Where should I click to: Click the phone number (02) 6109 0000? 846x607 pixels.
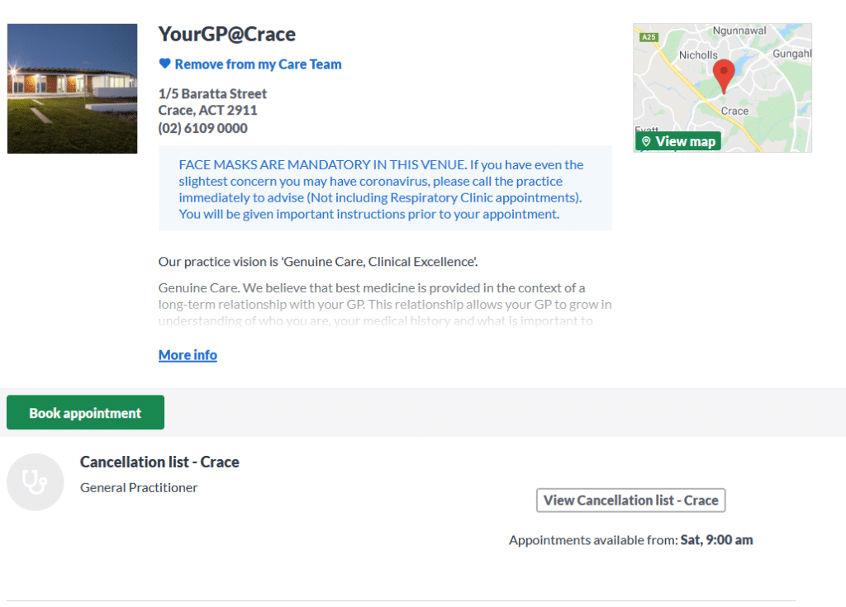coord(203,128)
